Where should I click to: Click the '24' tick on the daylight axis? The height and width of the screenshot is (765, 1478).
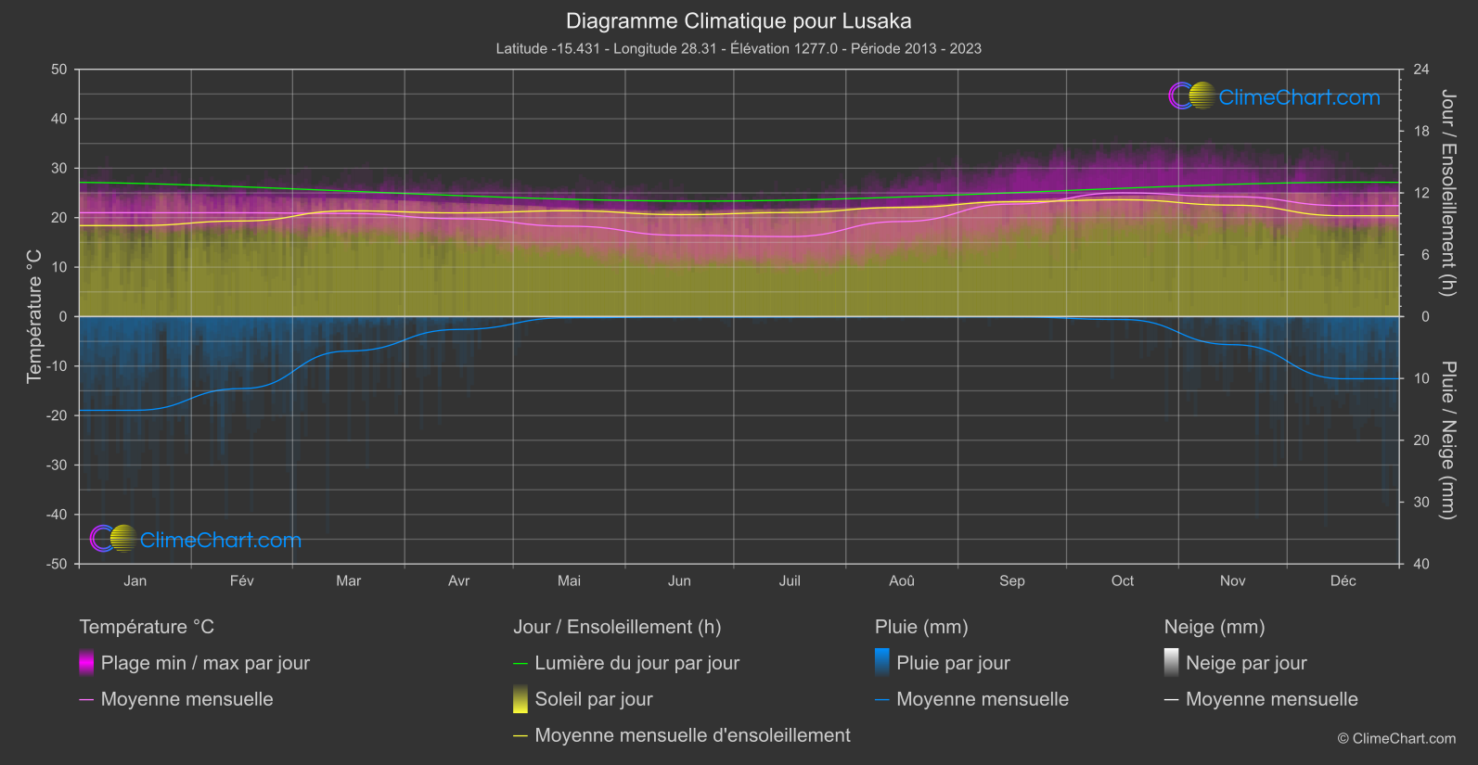(1421, 70)
